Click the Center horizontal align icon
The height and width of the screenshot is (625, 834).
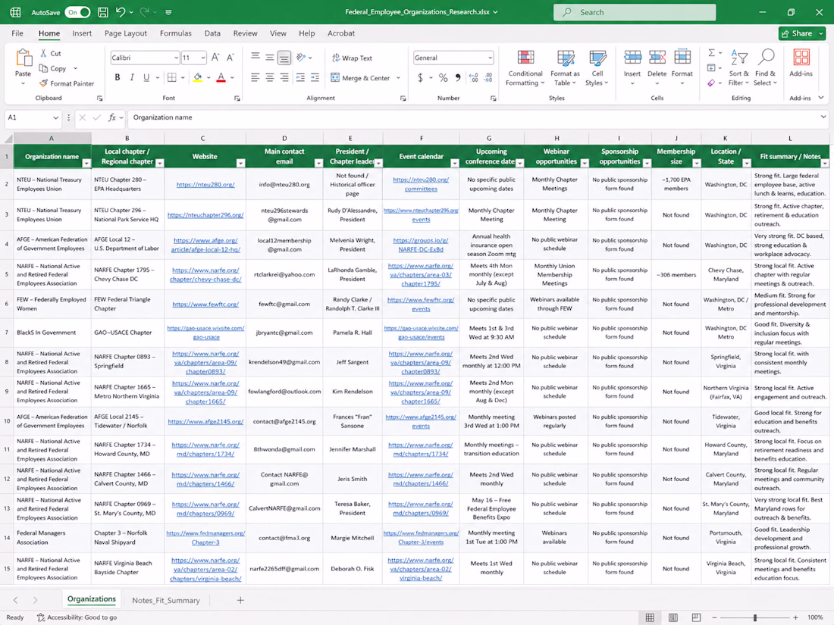(270, 77)
